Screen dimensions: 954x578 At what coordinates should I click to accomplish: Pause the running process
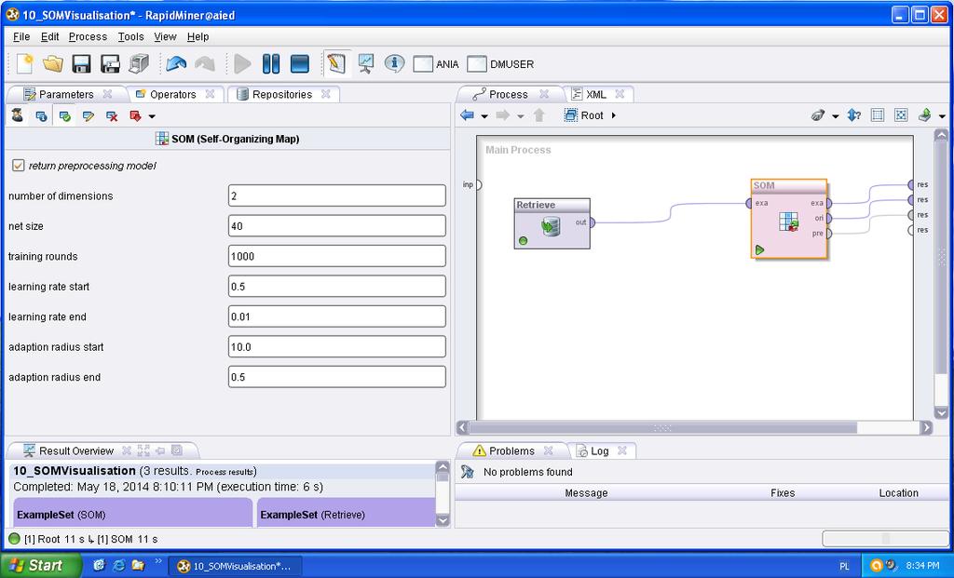[271, 64]
